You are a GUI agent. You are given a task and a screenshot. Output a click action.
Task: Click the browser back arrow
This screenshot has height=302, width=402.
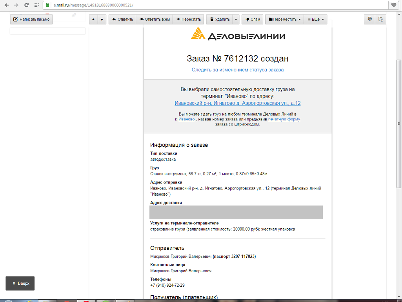7,5
